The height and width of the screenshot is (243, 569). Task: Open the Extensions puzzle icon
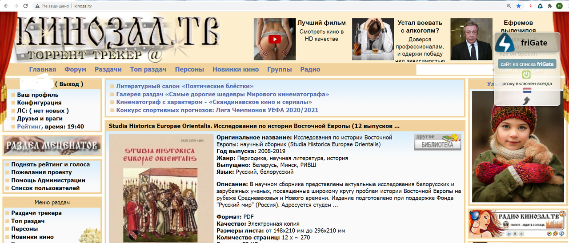[x=550, y=6]
